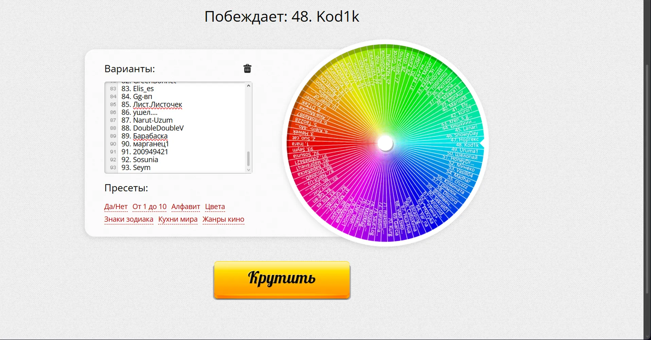
Task: Place cursor in line 93. Seym
Action: point(136,168)
